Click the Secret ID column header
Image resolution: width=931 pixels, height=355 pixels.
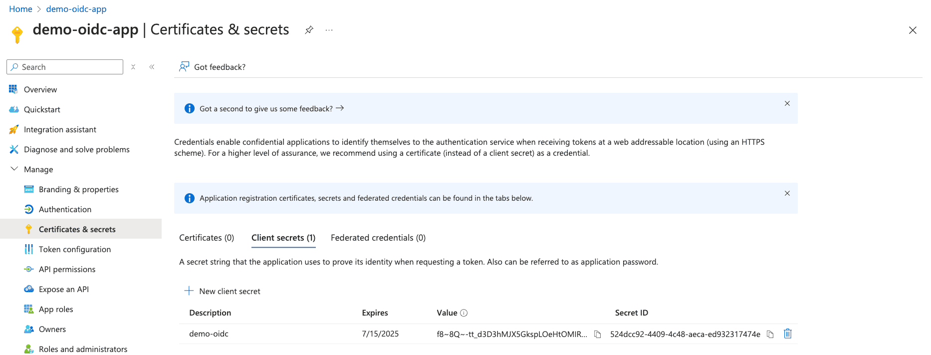tap(631, 313)
